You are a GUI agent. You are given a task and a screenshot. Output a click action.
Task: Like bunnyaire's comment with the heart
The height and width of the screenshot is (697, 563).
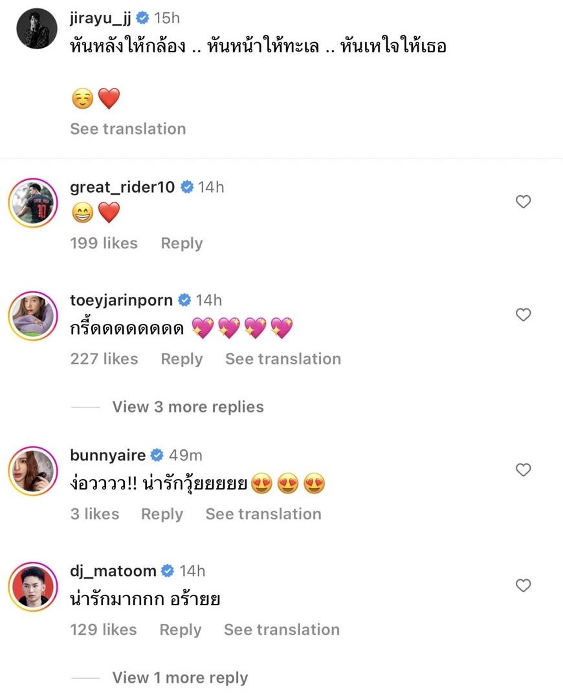coord(523,470)
